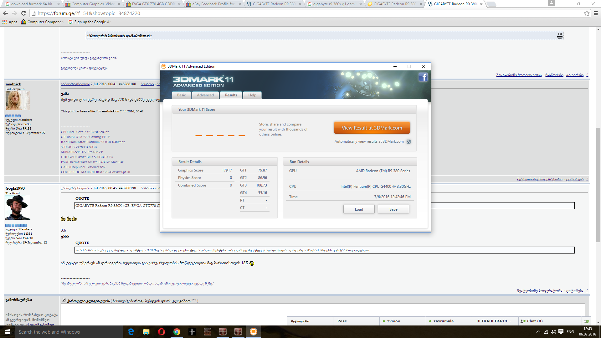Click View Result at 3DMark.com
601x338 pixels.
[372, 127]
